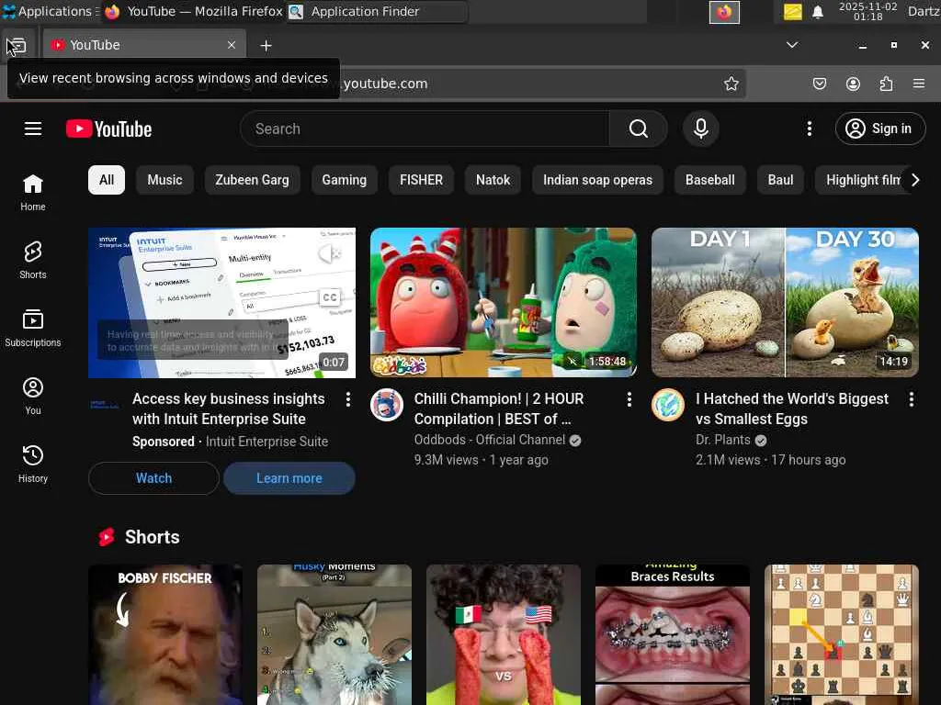
Task: Open new tab with plus button
Action: (x=266, y=46)
